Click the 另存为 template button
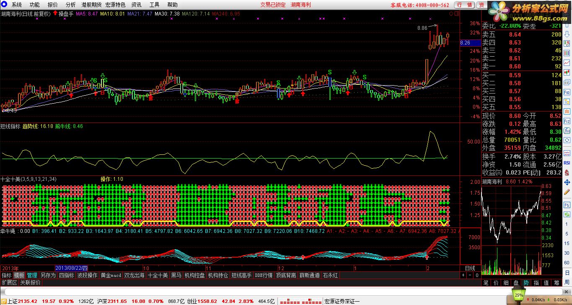Image resolution: width=572 pixels, height=305 pixels. pyautogui.click(x=48, y=275)
